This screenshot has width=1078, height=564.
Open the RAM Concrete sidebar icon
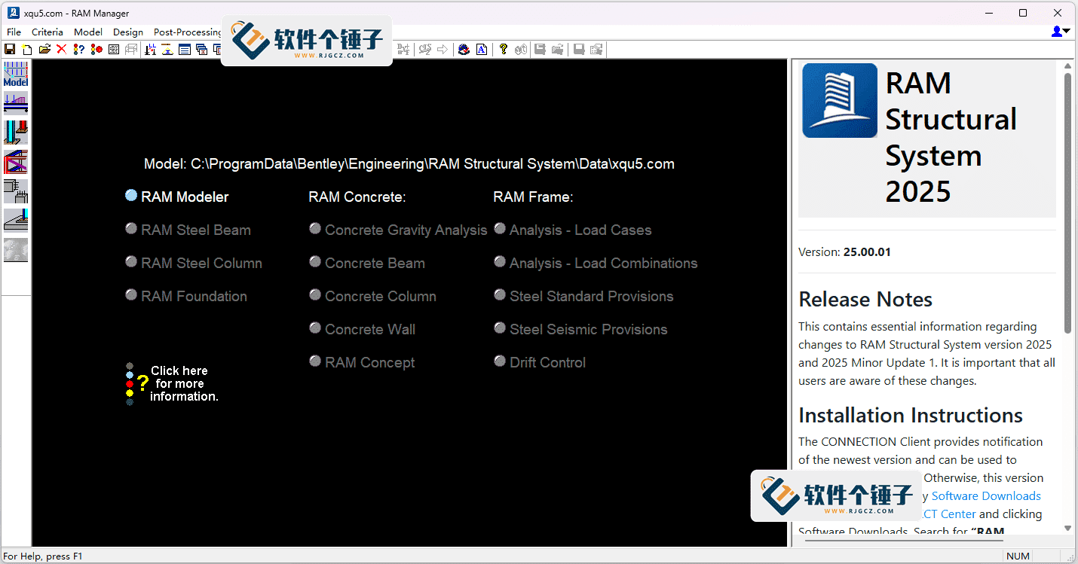[x=16, y=191]
